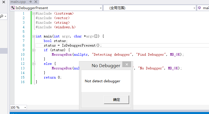Viewport: 209px width, 114px height.
Task: Open the IsDebuggerPresent project dropdown
Action: [x=101, y=8]
